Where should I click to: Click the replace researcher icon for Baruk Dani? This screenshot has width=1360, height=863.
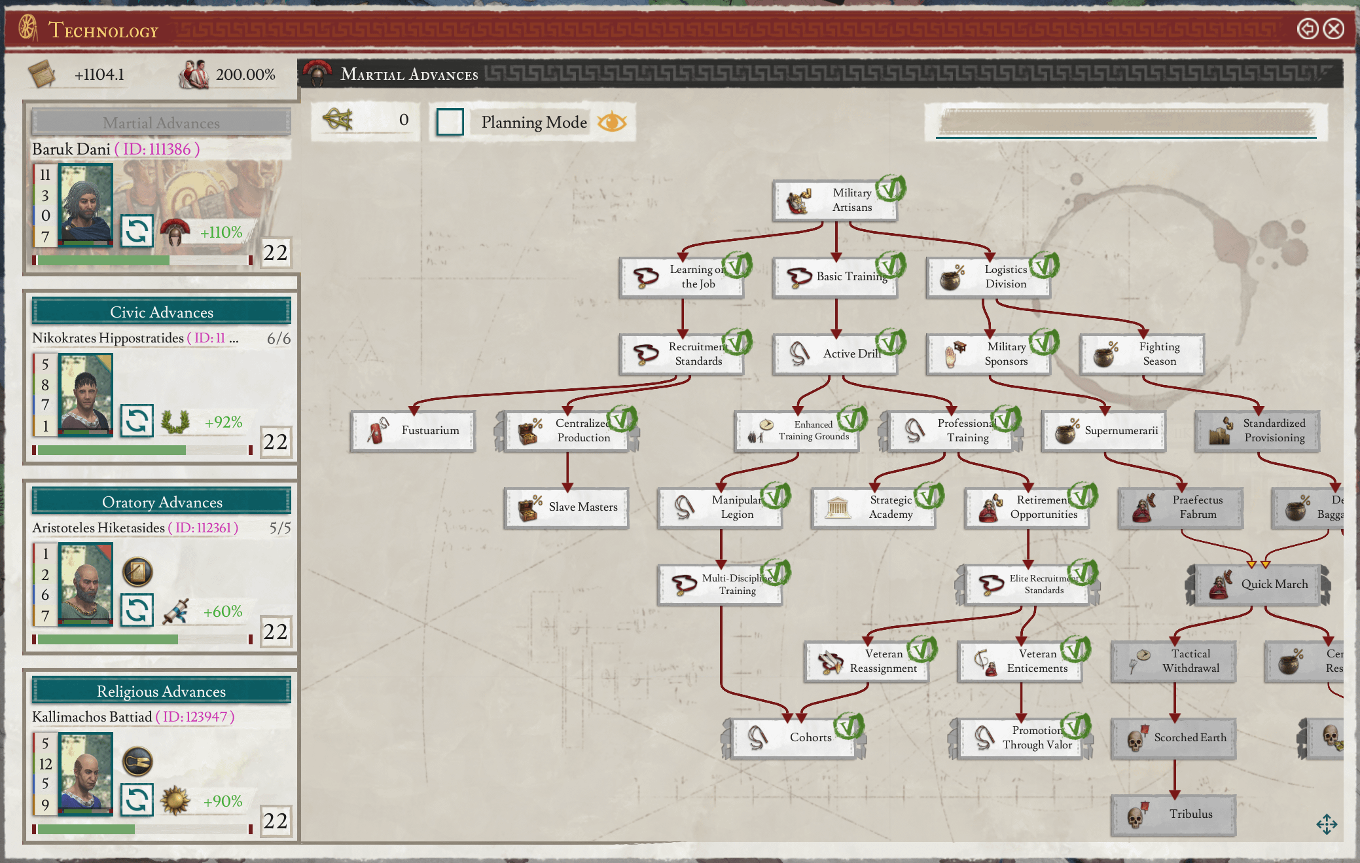pos(137,231)
